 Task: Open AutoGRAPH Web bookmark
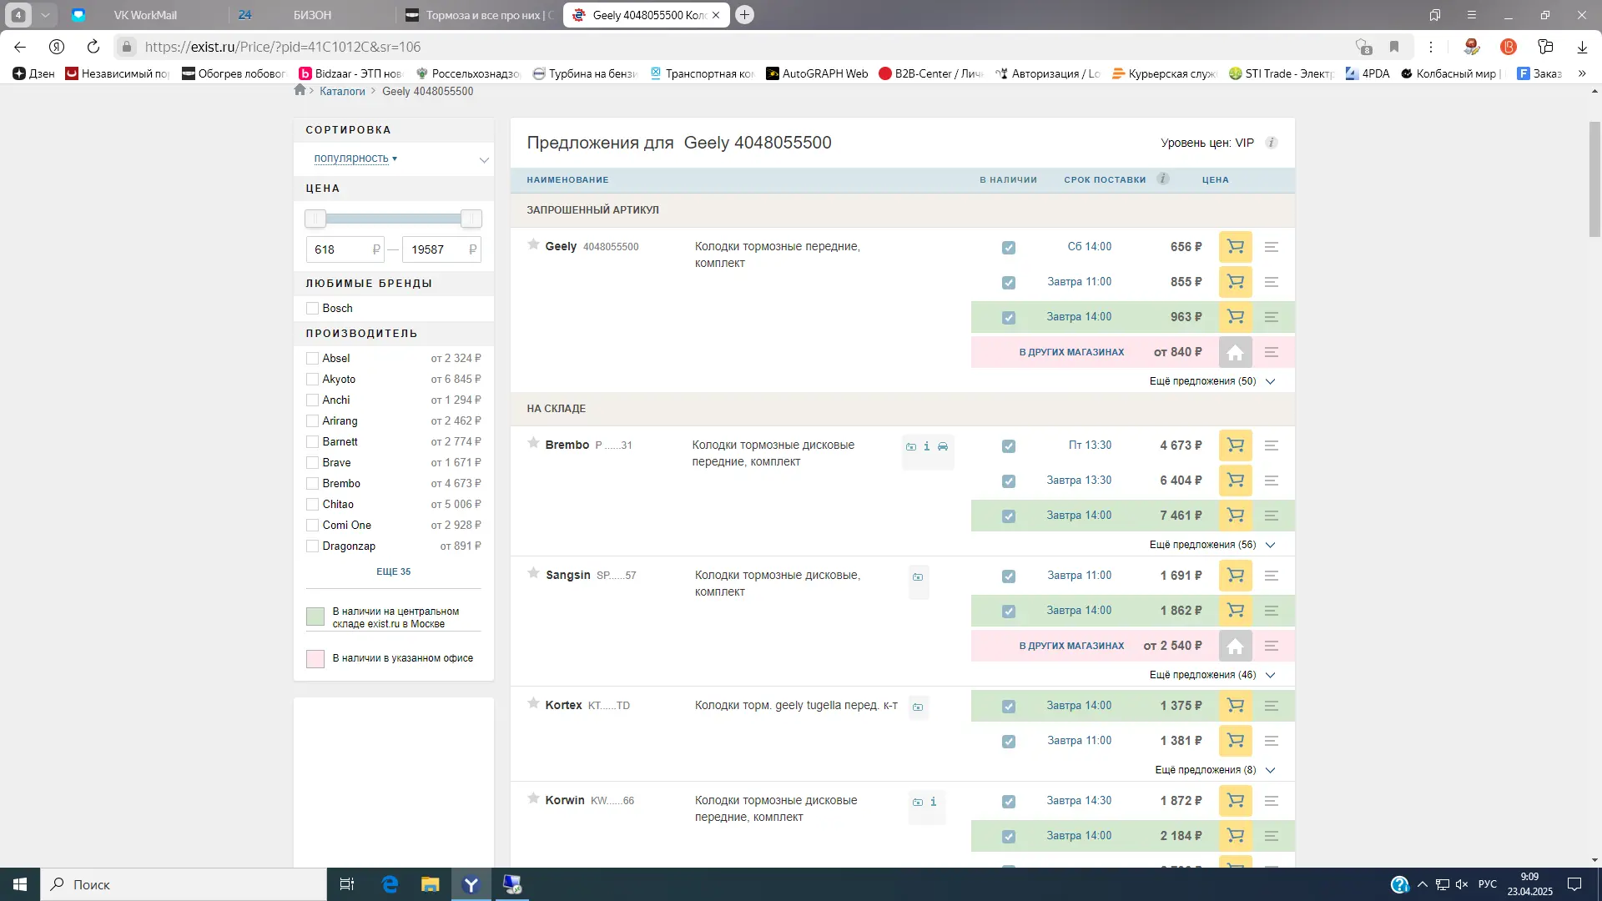[817, 73]
